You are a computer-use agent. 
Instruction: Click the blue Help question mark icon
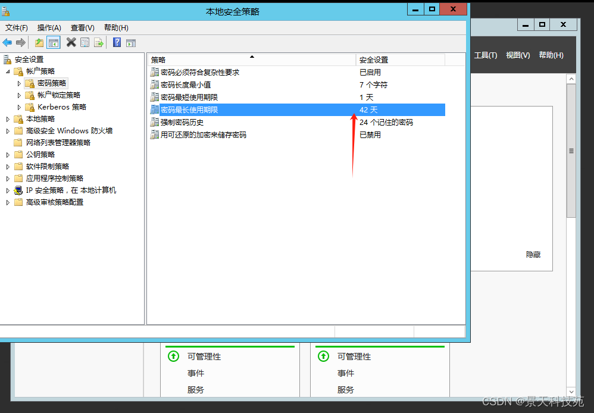[117, 42]
